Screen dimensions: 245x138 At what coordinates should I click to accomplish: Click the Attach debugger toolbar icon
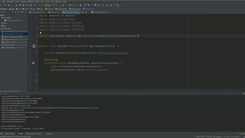pos(73,5)
